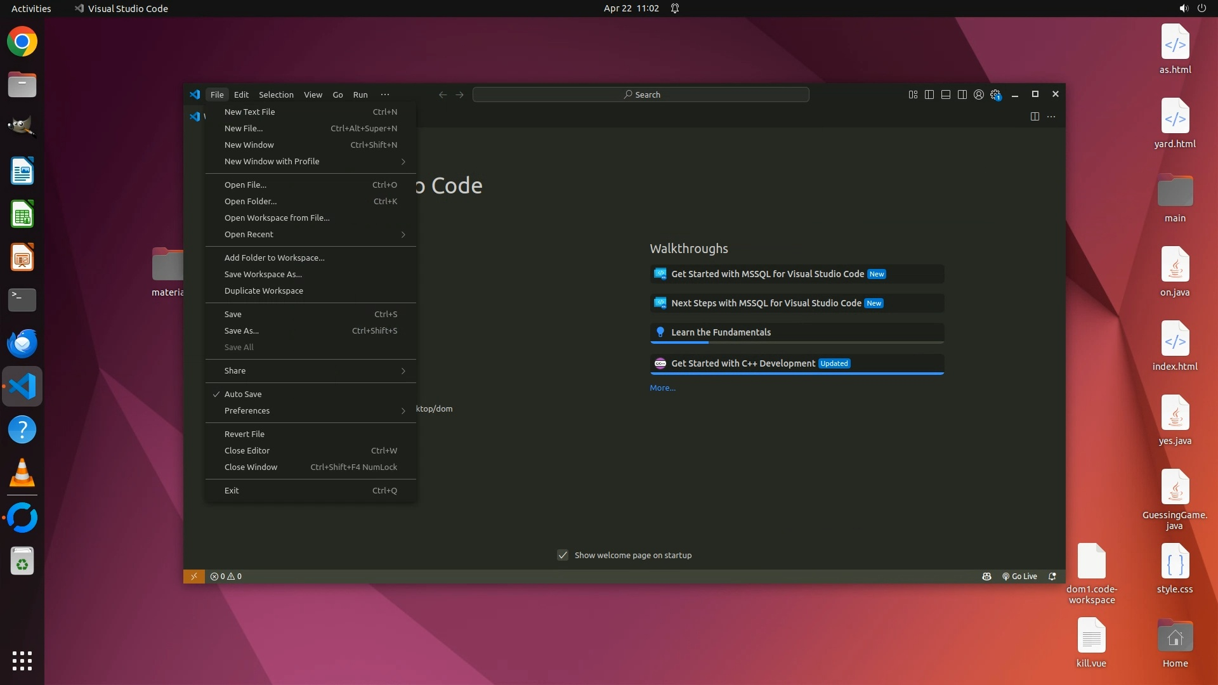Click the Customize Layout icon
Viewport: 1218px width, 685px height.
[913, 95]
